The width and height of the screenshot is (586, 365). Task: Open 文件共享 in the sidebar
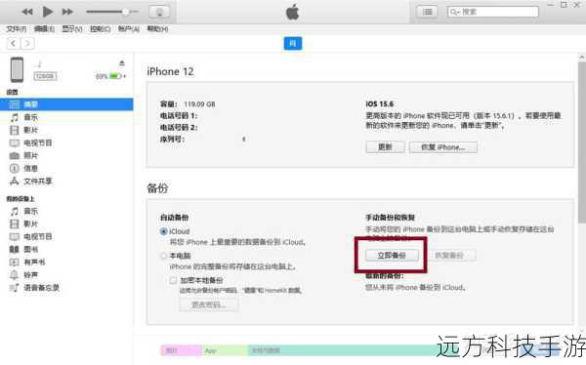click(37, 182)
